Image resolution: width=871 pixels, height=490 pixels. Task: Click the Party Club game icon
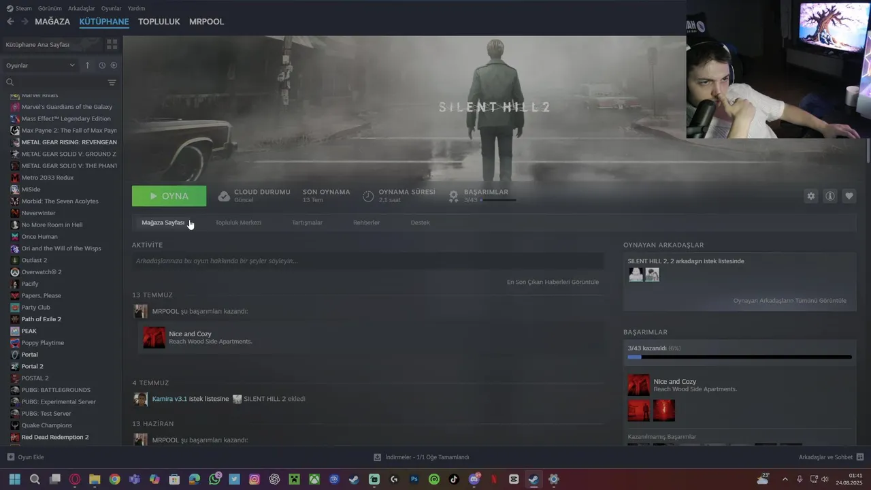tap(15, 308)
